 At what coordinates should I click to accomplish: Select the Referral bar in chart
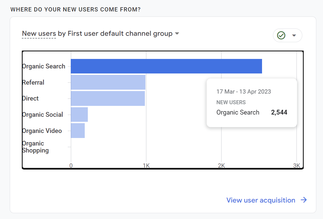coord(108,82)
